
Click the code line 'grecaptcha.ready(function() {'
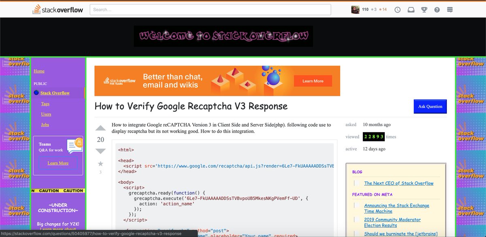click(167, 193)
